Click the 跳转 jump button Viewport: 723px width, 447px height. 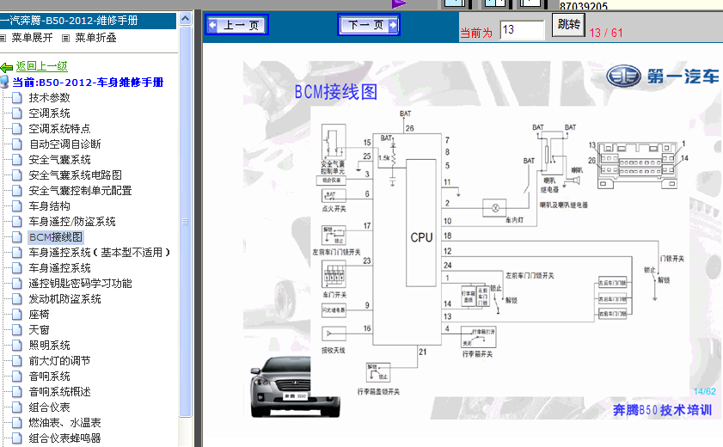coord(568,24)
